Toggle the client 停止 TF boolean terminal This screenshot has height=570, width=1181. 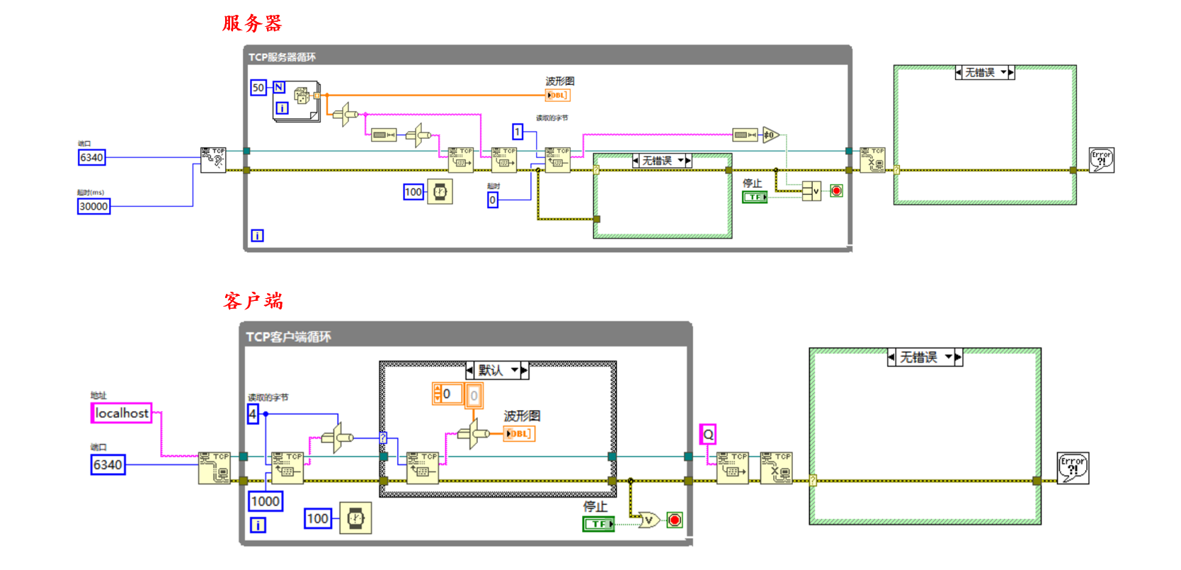click(598, 524)
